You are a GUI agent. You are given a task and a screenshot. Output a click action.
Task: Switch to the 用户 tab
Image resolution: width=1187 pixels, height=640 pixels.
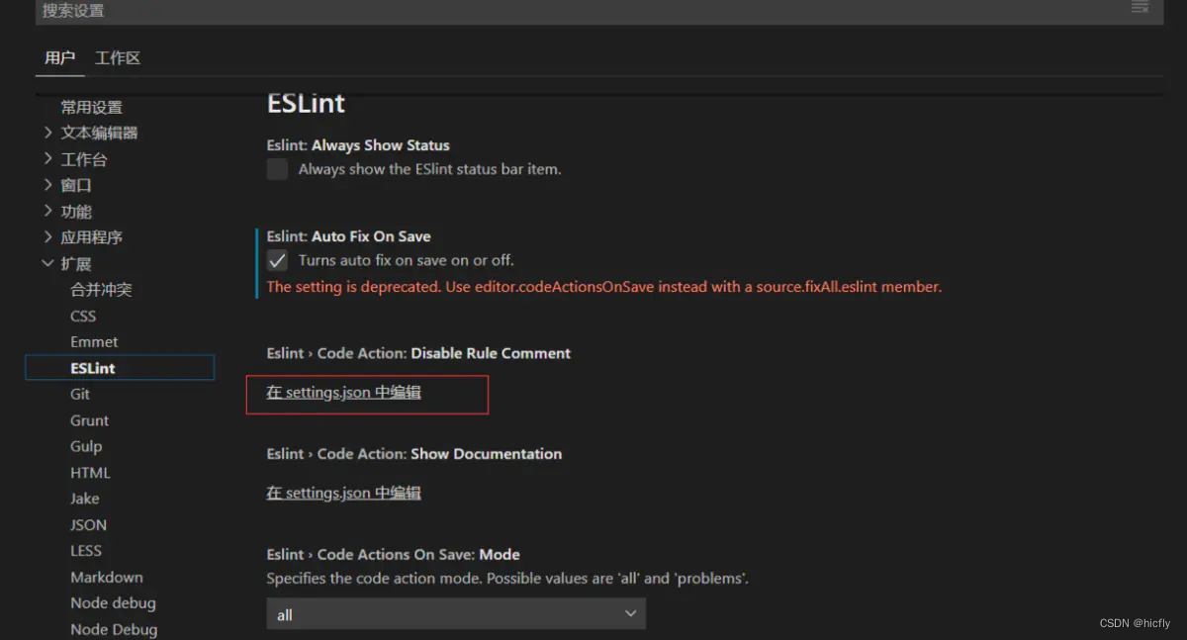point(59,58)
